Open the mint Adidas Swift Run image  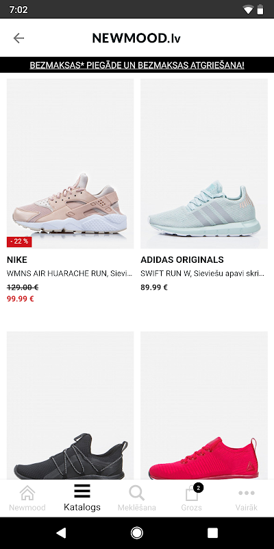click(x=204, y=163)
